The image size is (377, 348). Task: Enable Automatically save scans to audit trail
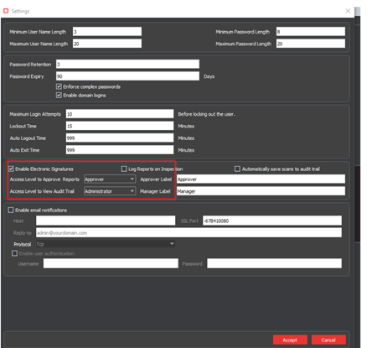(x=237, y=169)
